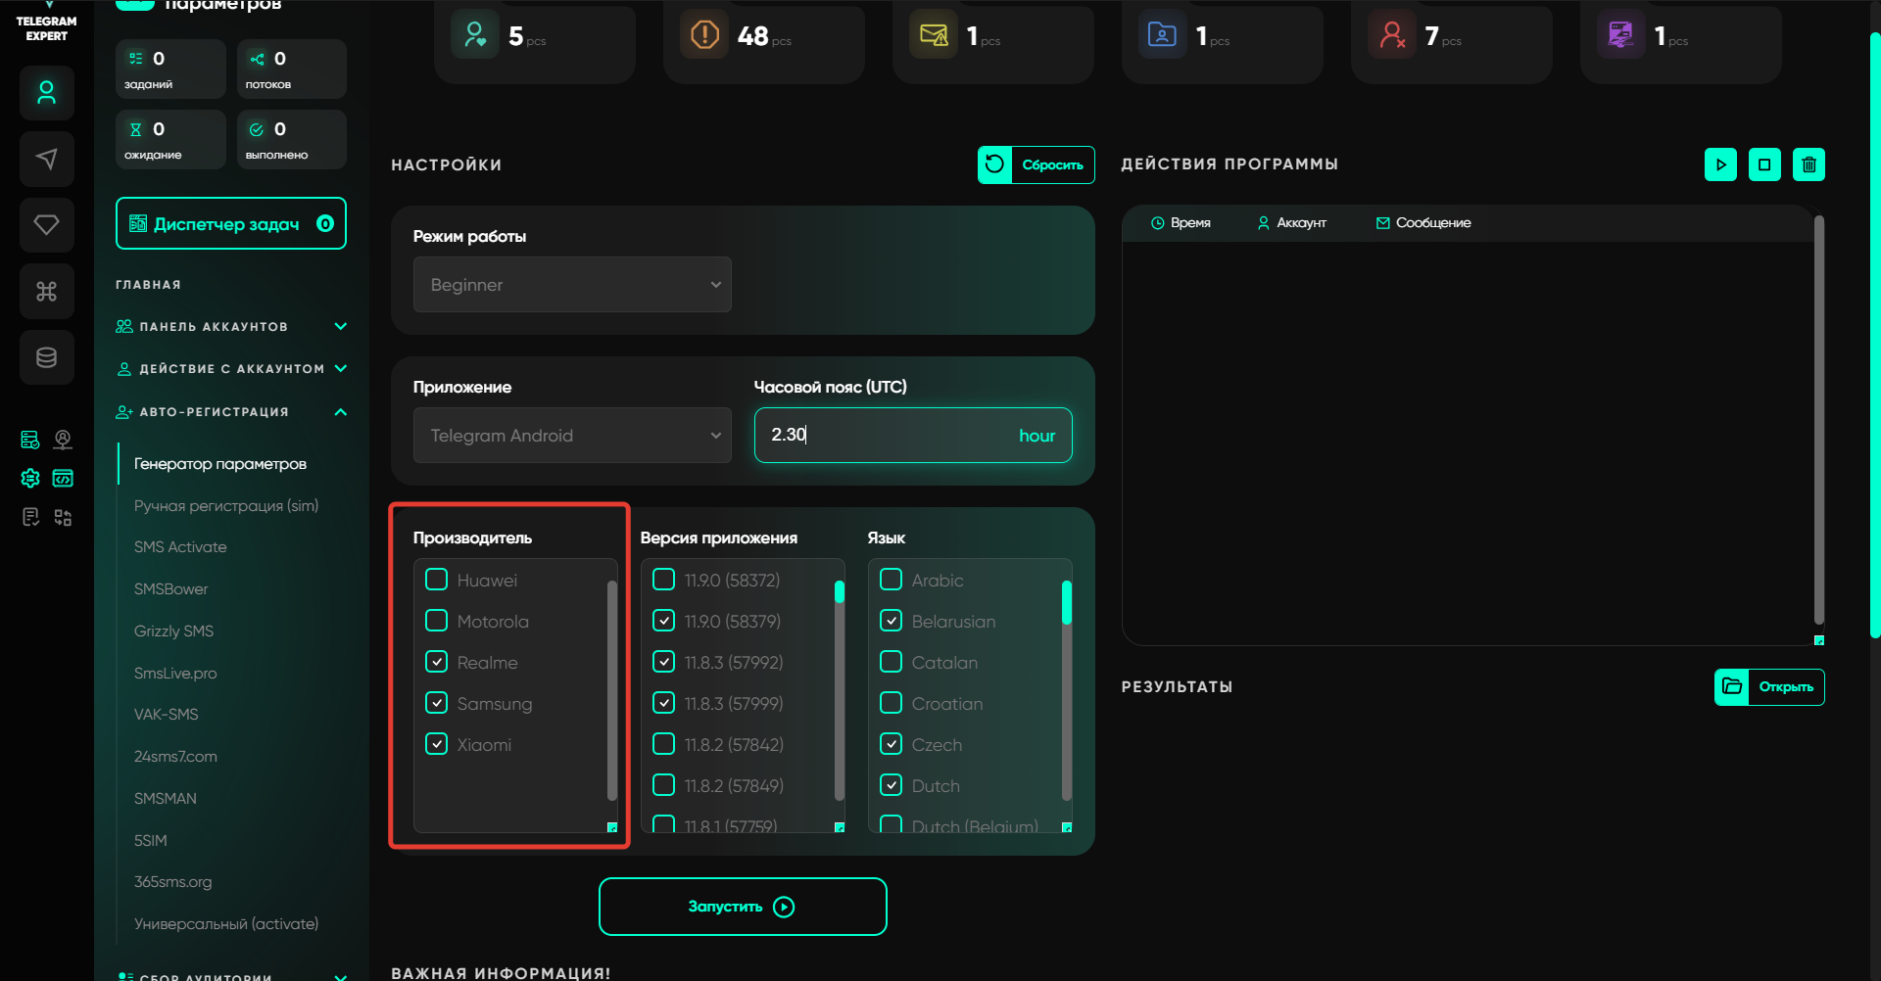Open the paper plane section in left sidebar
The image size is (1881, 981).
(46, 159)
